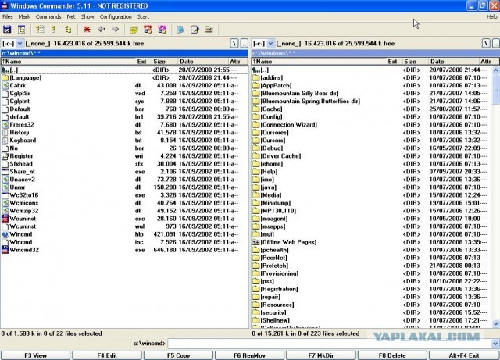Image resolution: width=500 pixels, height=360 pixels.
Task: Open the Start menu item
Action: coord(143,16)
